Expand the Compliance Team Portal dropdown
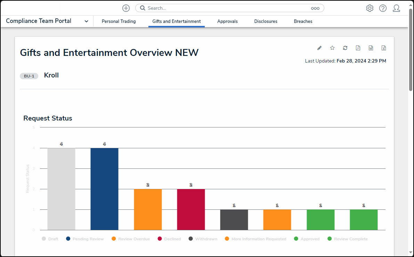414x257 pixels. pos(86,21)
